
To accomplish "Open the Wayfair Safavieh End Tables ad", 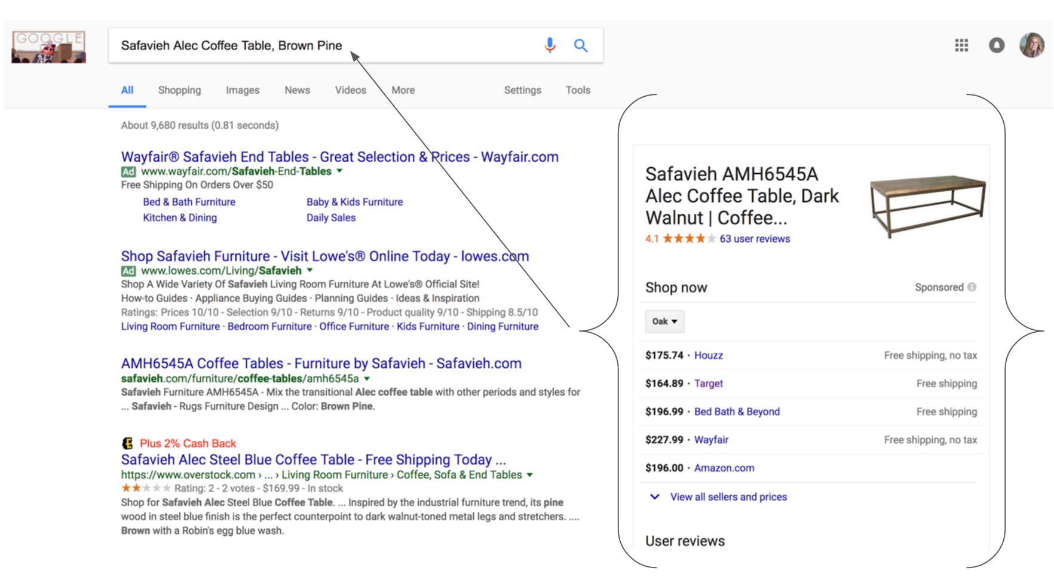I will (339, 157).
